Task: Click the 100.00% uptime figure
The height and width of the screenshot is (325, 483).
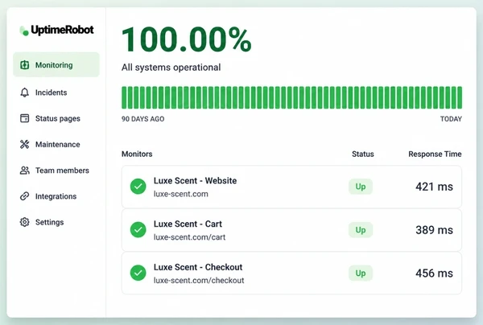Action: point(187,39)
